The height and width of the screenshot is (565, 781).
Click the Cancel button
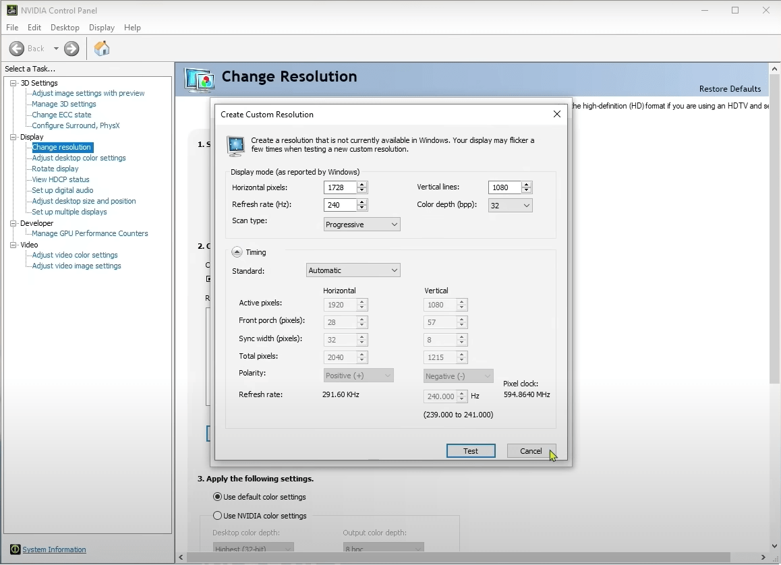[531, 451]
